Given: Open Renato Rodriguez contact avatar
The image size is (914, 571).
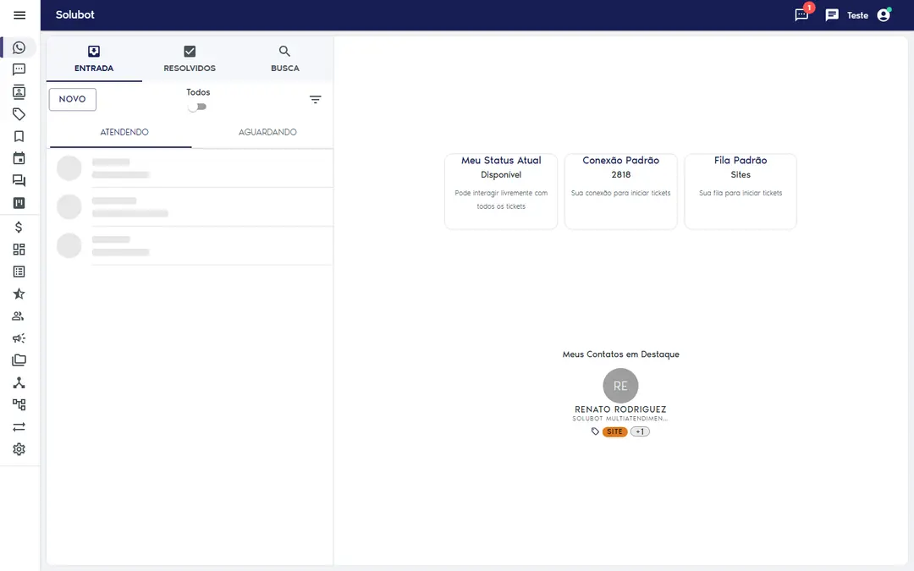Looking at the screenshot, I should [x=621, y=386].
